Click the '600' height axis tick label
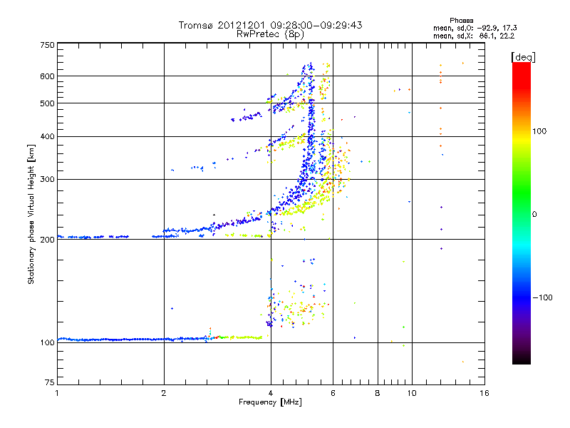Viewport: 570px width, 428px height. [48, 76]
